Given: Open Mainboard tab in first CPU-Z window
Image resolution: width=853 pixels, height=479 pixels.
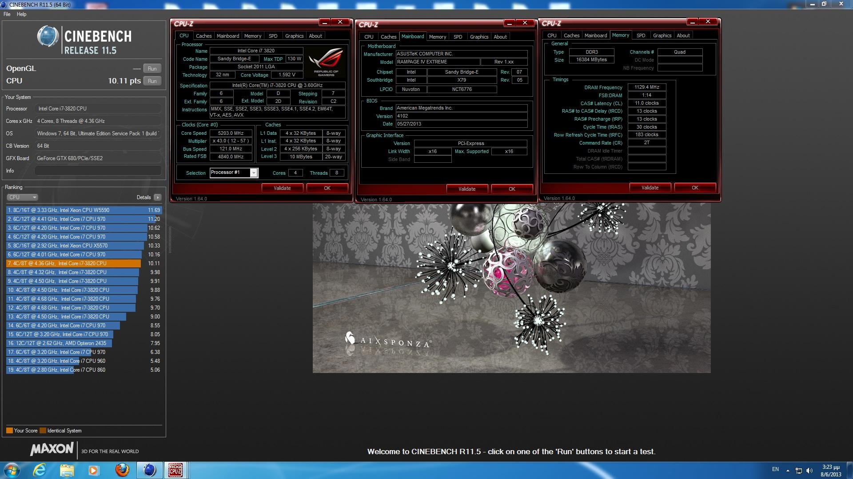Looking at the screenshot, I should pyautogui.click(x=228, y=36).
